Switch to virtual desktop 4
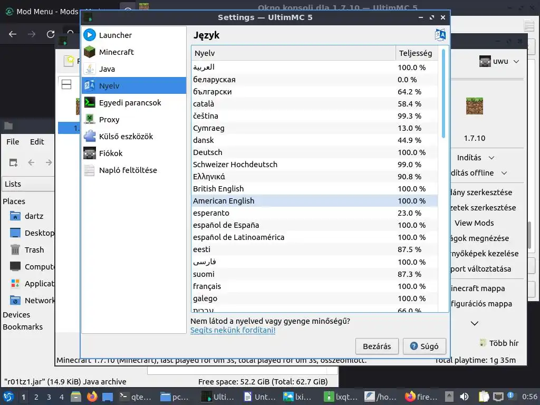 tap(62, 397)
